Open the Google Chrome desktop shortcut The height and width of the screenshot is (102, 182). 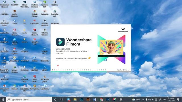[x=35, y=13]
